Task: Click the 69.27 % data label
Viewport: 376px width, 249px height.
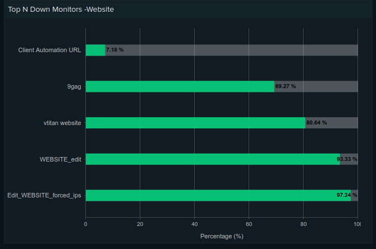Action: (x=286, y=86)
